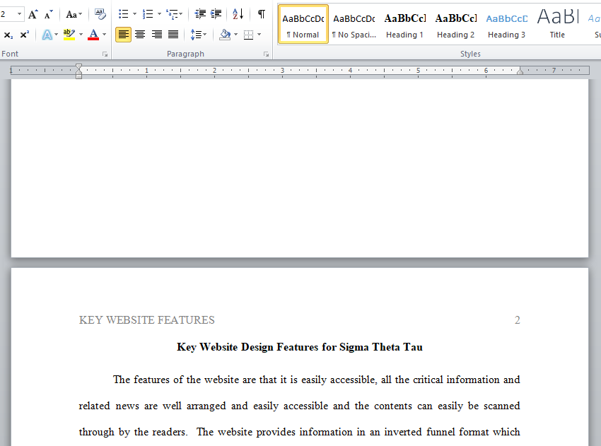Click the Clear Formatting icon
This screenshot has width=601, height=446.
point(100,15)
